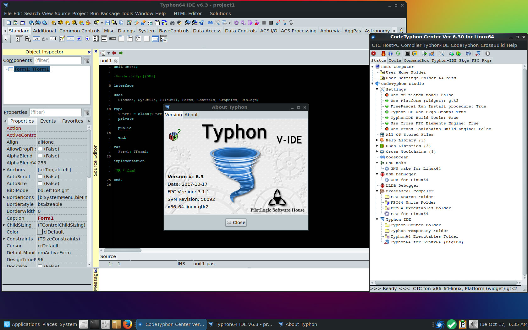This screenshot has width=528, height=330.
Task: Click the green forward arrow in Source Editor
Action: (121, 53)
